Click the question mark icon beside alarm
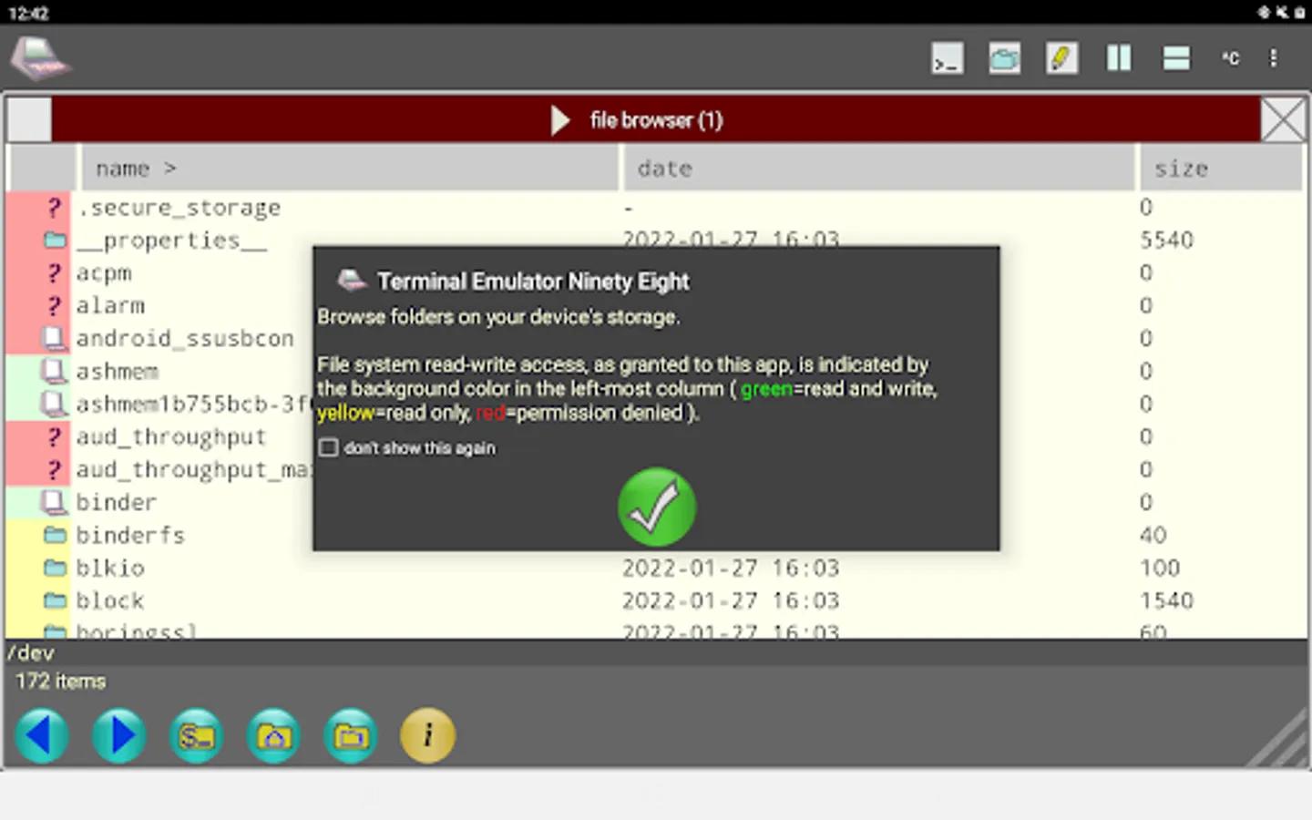This screenshot has width=1312, height=820. (x=55, y=306)
